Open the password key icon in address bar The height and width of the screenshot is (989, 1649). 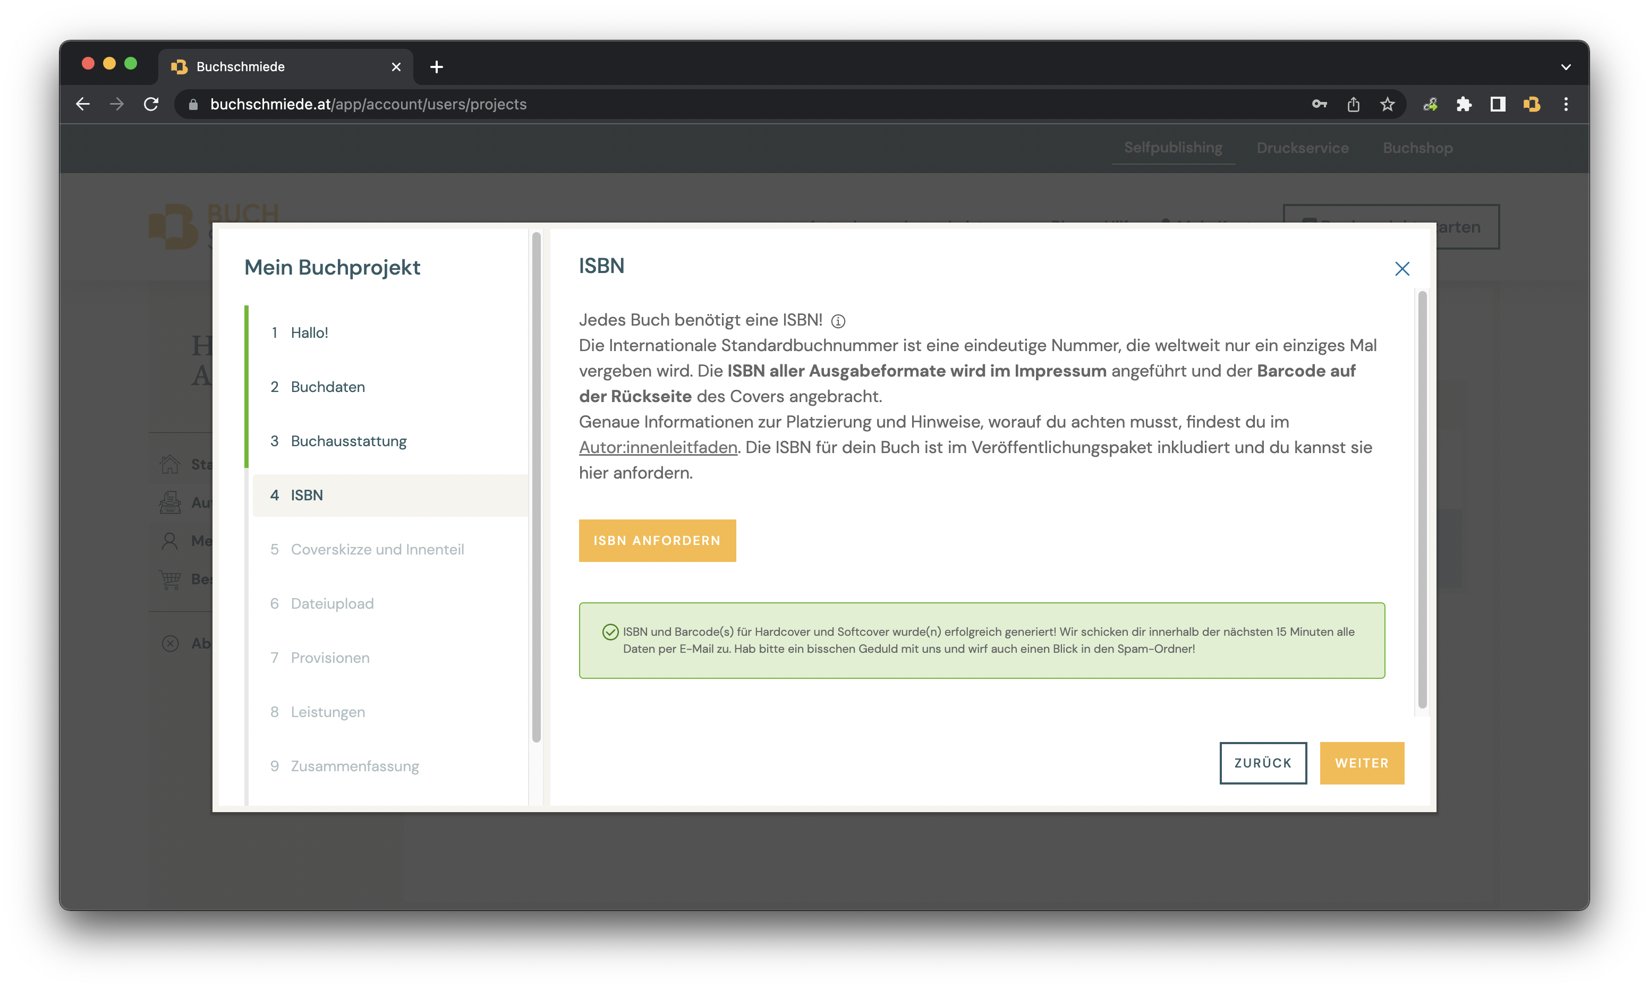[1319, 104]
